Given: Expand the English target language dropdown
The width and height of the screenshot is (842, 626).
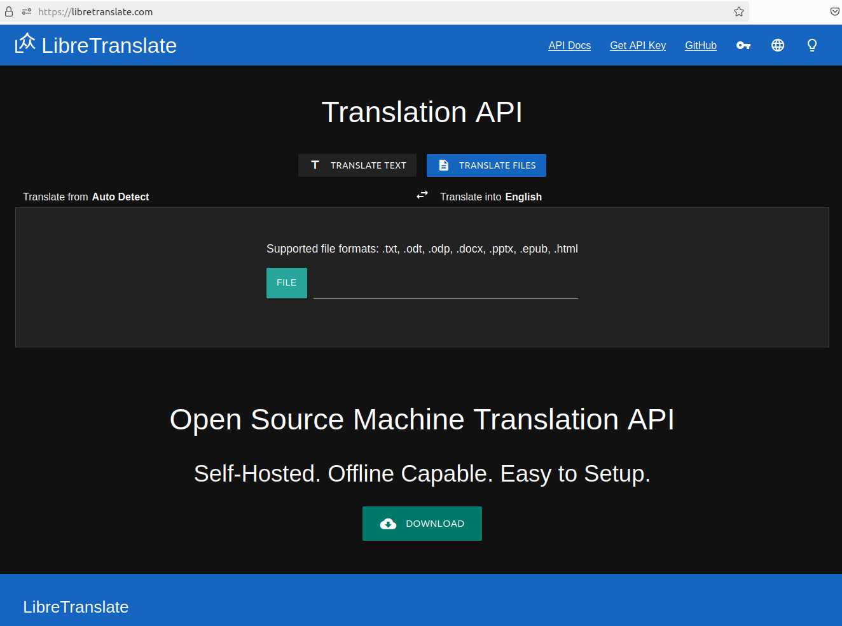Looking at the screenshot, I should click(x=523, y=197).
